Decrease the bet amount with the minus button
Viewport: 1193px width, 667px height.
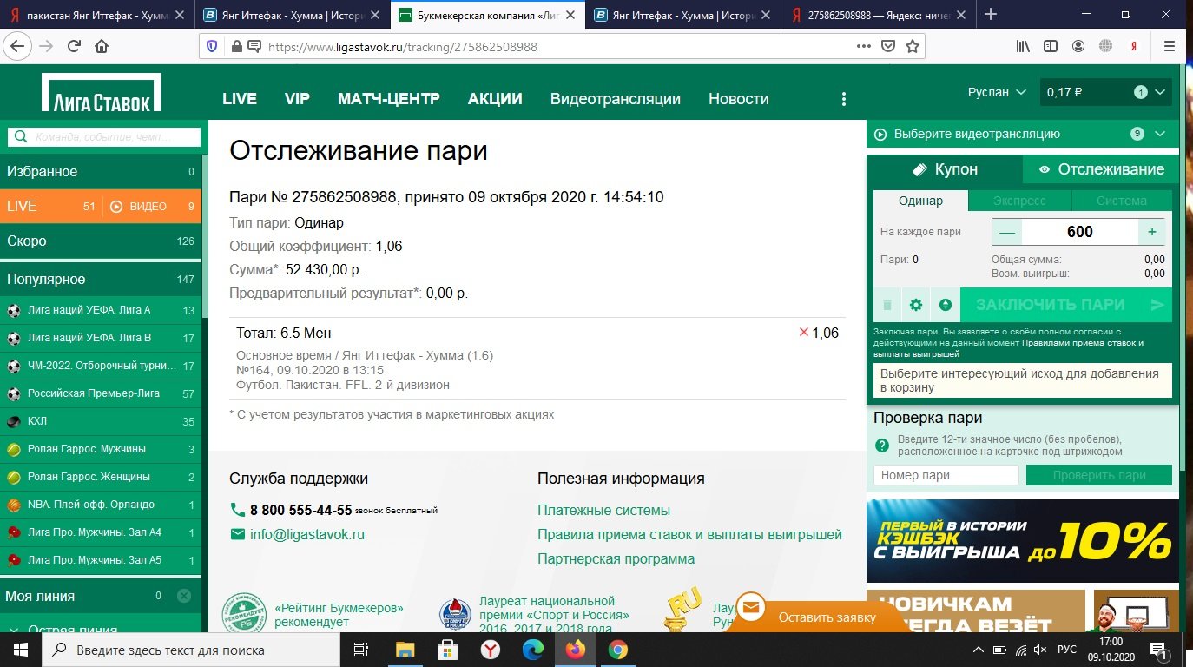(1006, 232)
